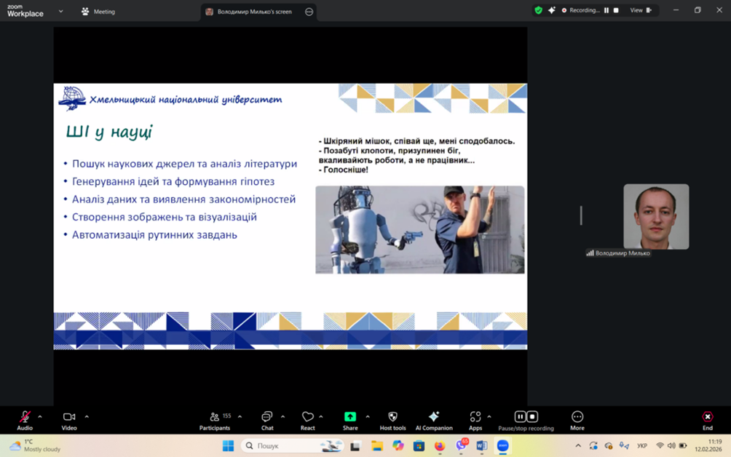Expand the audio options arrow next to Audio
Screen dimensions: 731x457
tap(40, 417)
